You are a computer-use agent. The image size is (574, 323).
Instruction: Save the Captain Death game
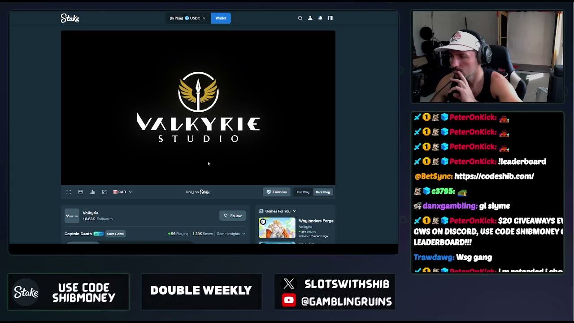pyautogui.click(x=115, y=234)
